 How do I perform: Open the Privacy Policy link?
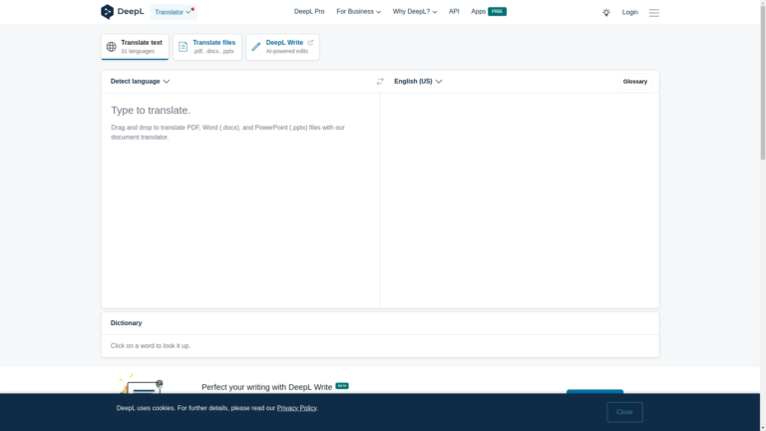296,408
